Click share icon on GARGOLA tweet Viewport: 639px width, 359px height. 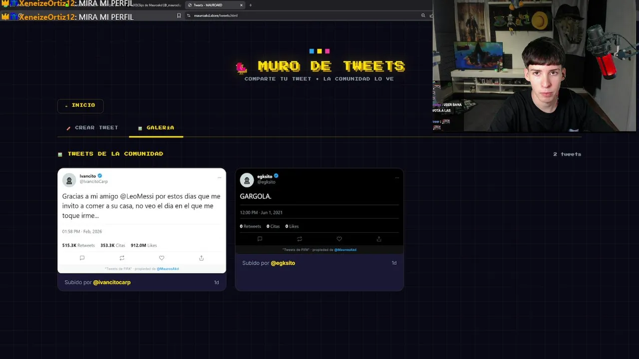point(379,239)
